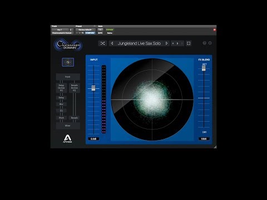Open the EQ block in signal flow
The image size is (267, 200).
61,111
